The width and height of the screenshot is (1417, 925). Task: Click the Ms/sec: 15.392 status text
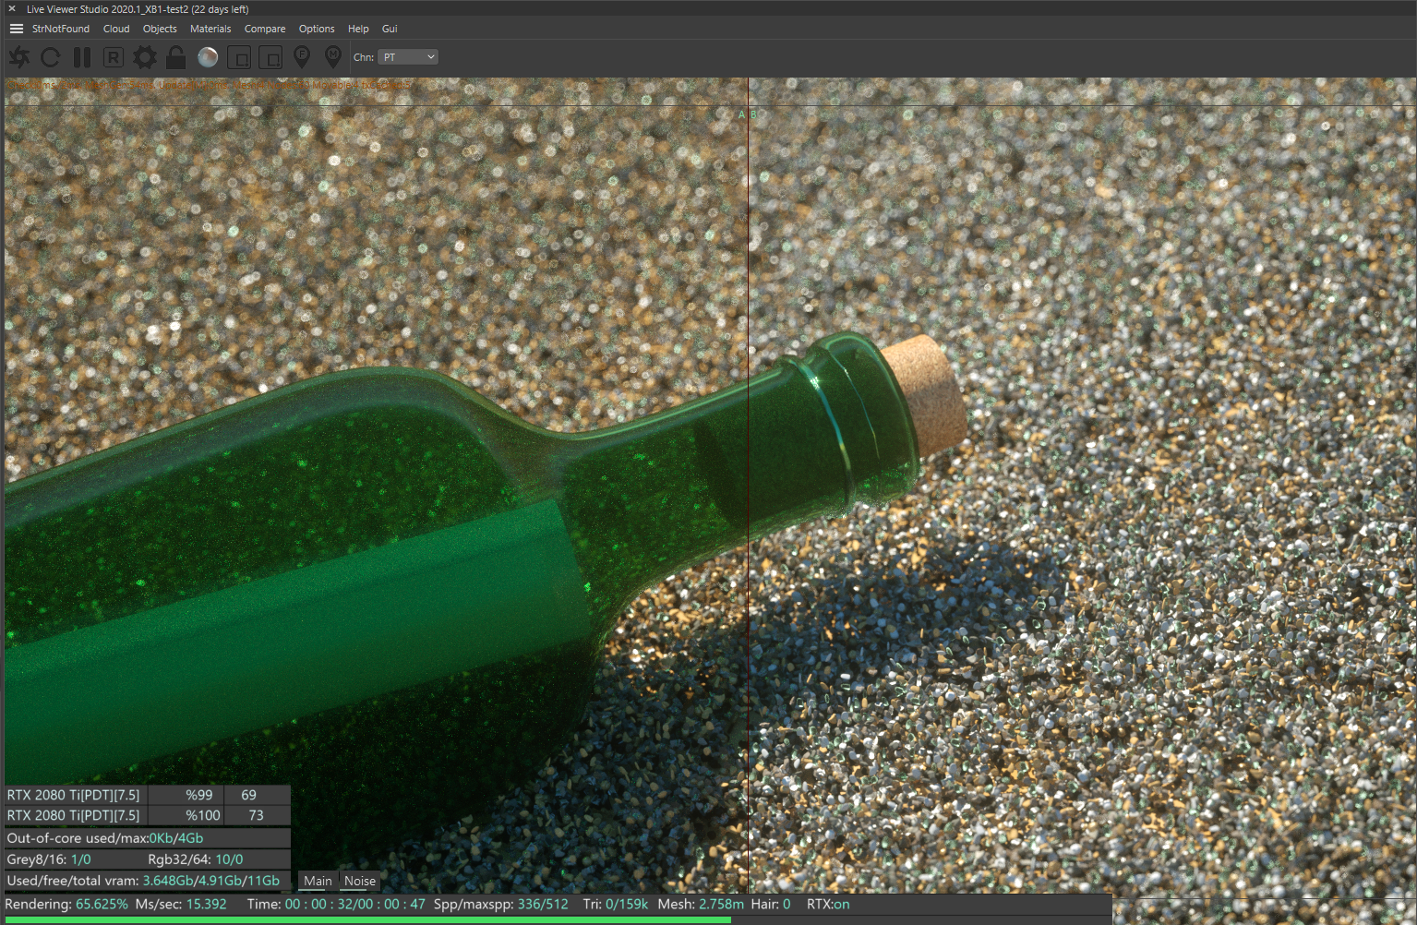181,905
